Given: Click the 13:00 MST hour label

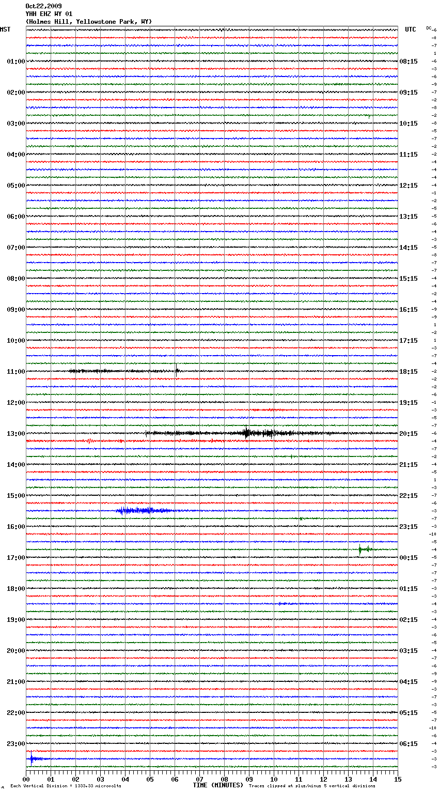Looking at the screenshot, I should point(16,434).
